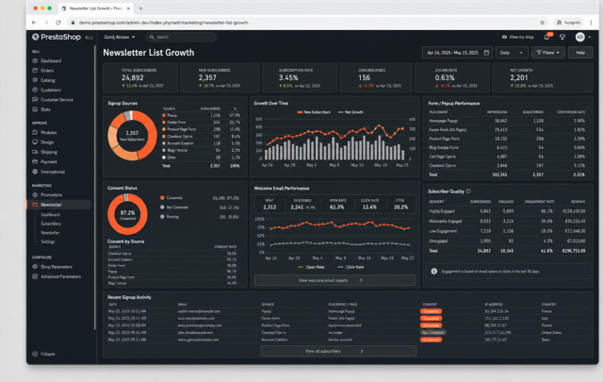Click the Consented orange legend dot

click(162, 198)
